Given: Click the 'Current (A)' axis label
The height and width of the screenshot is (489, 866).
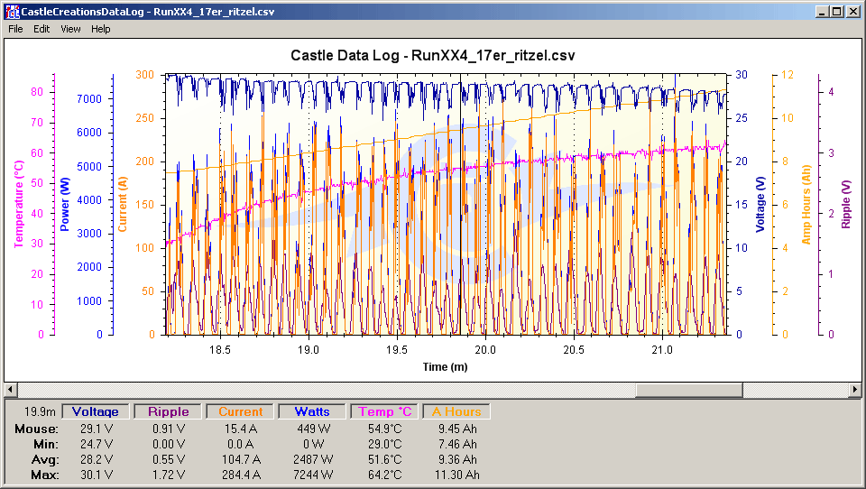Looking at the screenshot, I should click(x=122, y=205).
